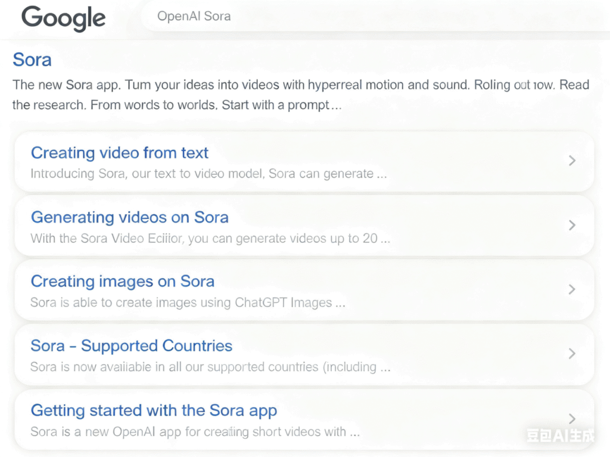Viewport: 610px width, 457px height.
Task: Click the Google logo
Action: point(63,18)
